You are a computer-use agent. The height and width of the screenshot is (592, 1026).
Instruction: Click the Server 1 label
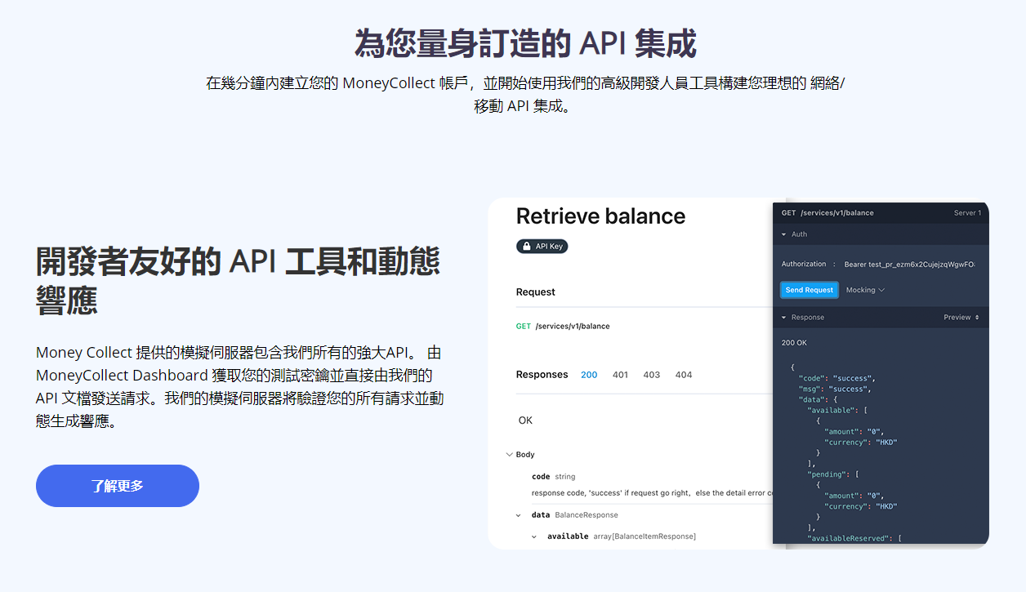(x=967, y=213)
